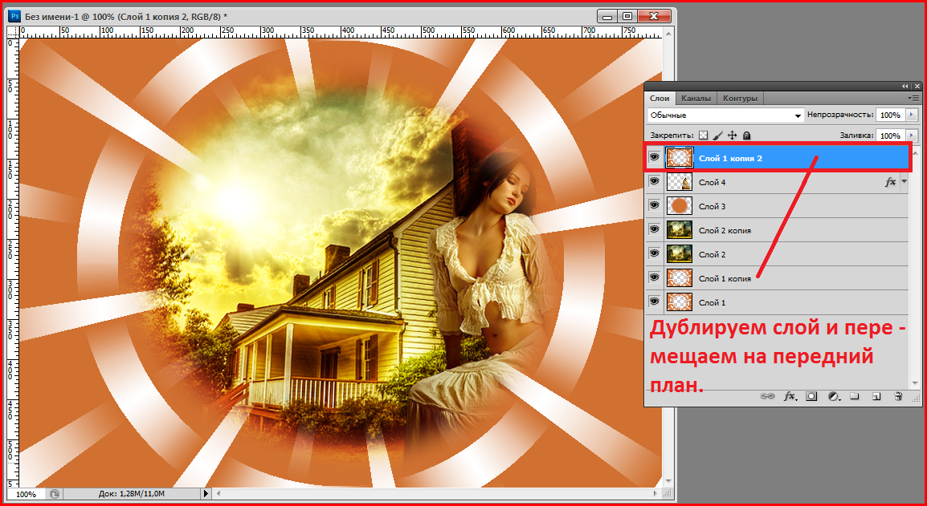Image resolution: width=927 pixels, height=506 pixels.
Task: Click the Слой 2 копия thumbnail
Action: [x=680, y=230]
